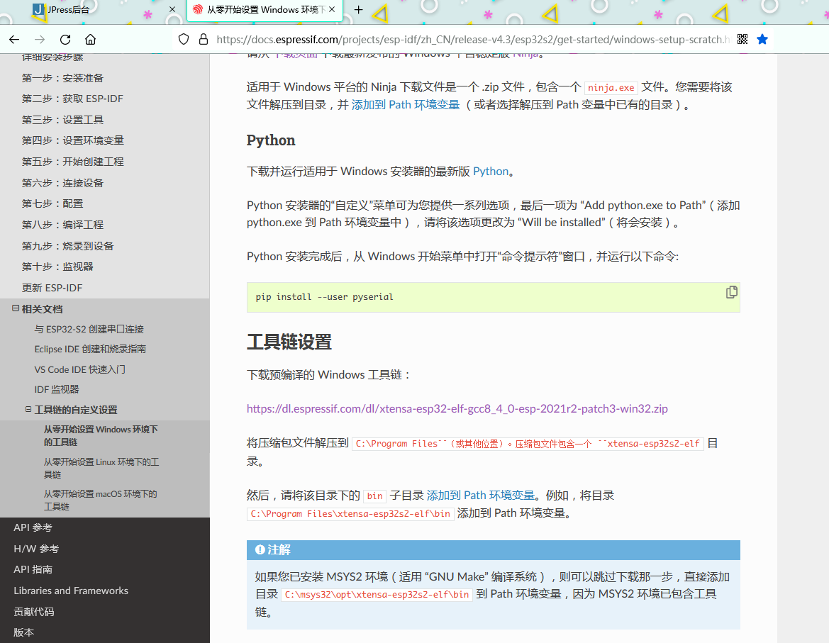Open IDF 监视器 page
The image size is (829, 643).
(x=57, y=389)
